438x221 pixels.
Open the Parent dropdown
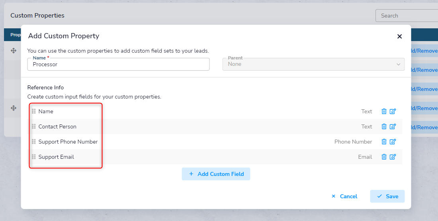click(x=313, y=64)
